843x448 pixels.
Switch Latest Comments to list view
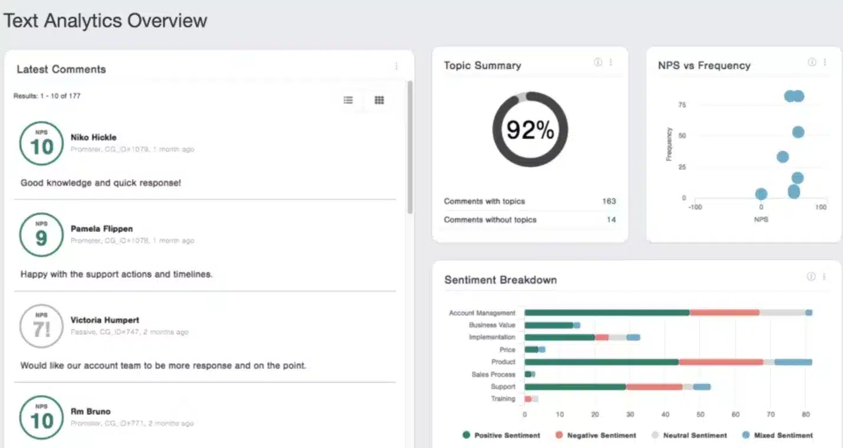(348, 100)
